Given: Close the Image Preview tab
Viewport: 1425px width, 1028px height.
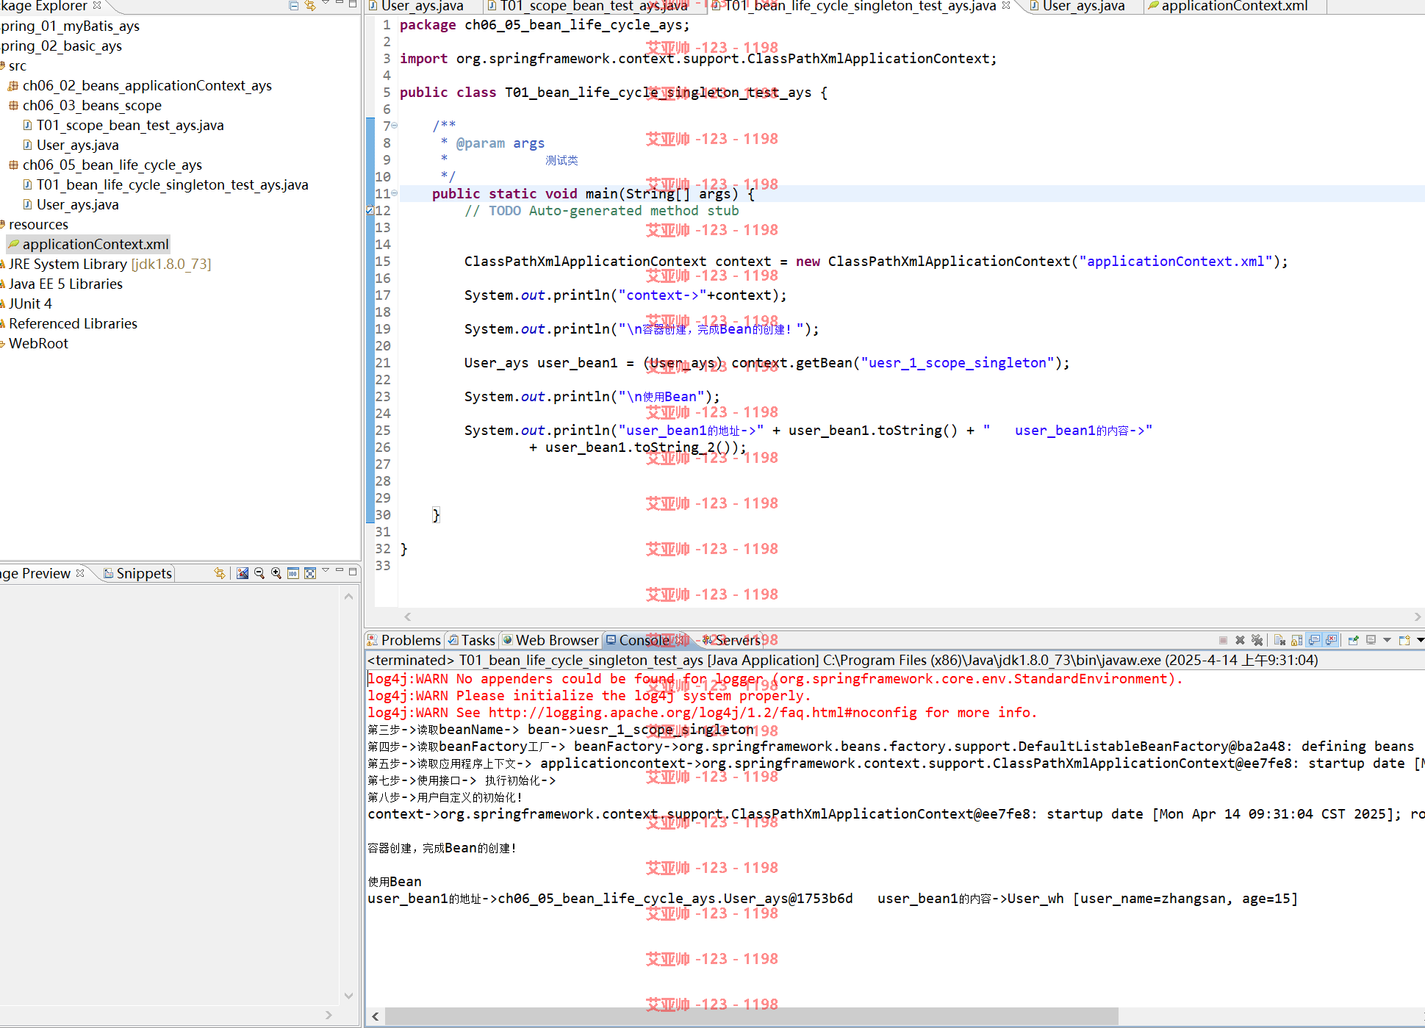Looking at the screenshot, I should (x=81, y=572).
